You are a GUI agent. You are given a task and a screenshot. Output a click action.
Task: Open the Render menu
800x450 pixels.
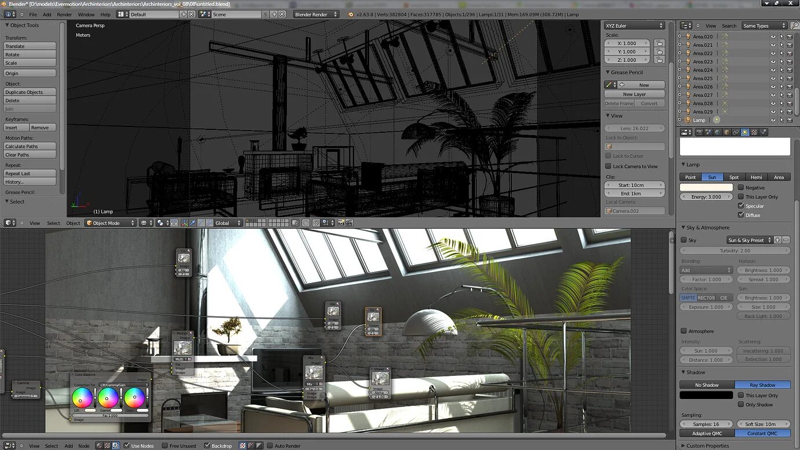click(x=64, y=14)
